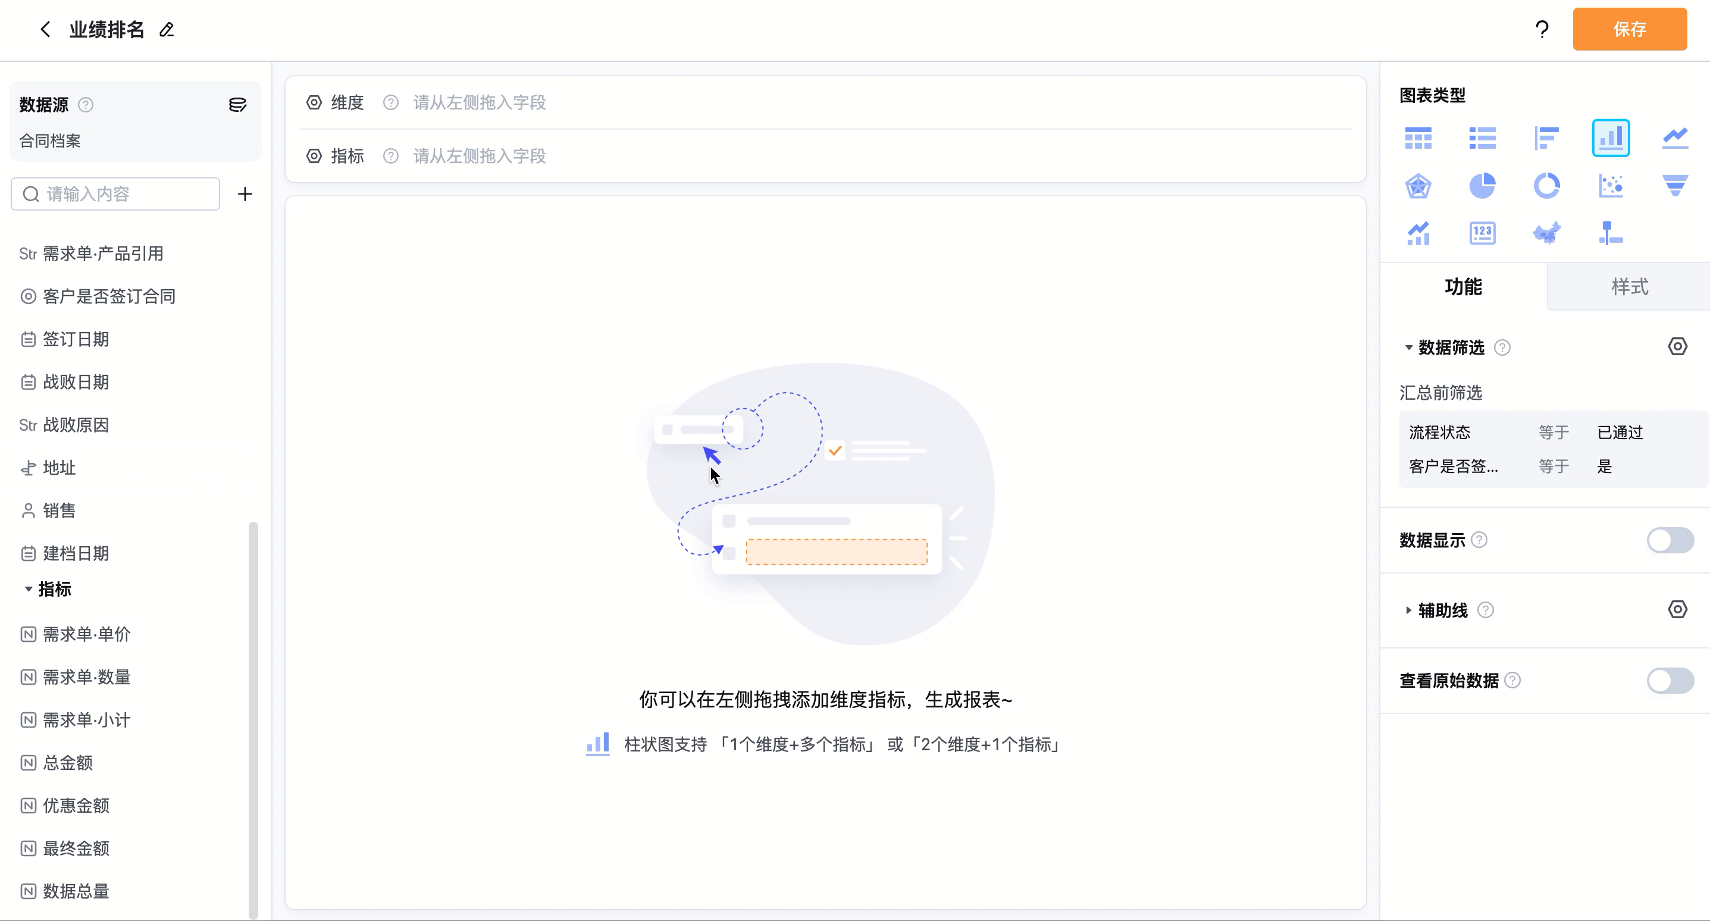Select the pie chart type icon
This screenshot has height=921, width=1710.
click(x=1482, y=186)
